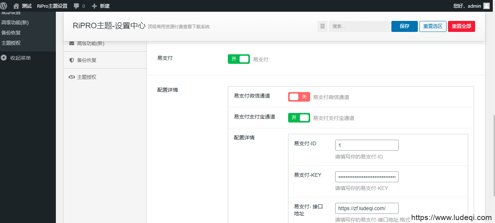Turn off the main 易支付 switch
Viewport: 495px width, 223px height.
239,59
